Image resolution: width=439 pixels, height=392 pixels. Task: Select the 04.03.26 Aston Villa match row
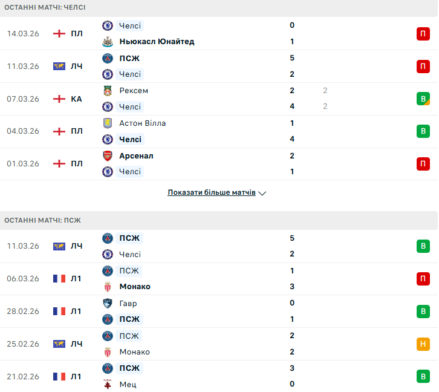point(219,131)
